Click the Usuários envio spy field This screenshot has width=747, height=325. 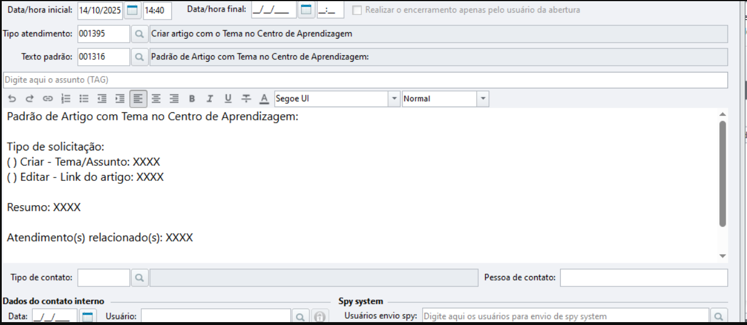pyautogui.click(x=565, y=316)
